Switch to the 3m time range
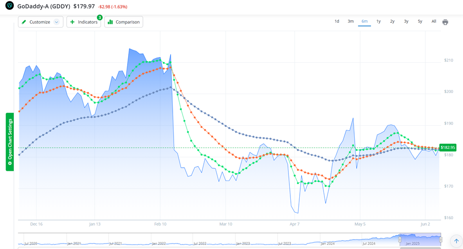This screenshot has width=463, height=249. pyautogui.click(x=350, y=21)
